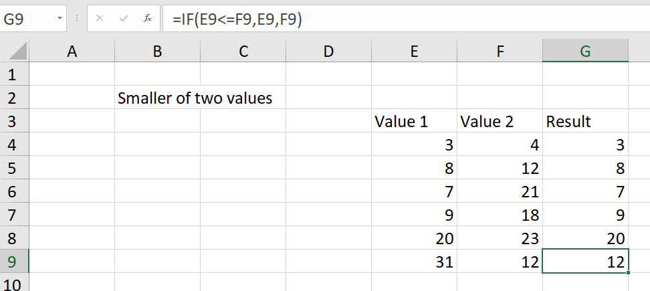Click the Enter checkmark icon in formula bar
Image resolution: width=650 pixels, height=291 pixels.
coord(124,19)
